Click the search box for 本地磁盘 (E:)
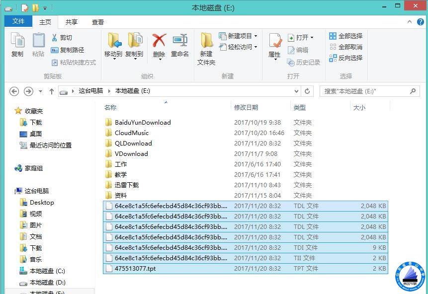The image size is (428, 294). 365,91
